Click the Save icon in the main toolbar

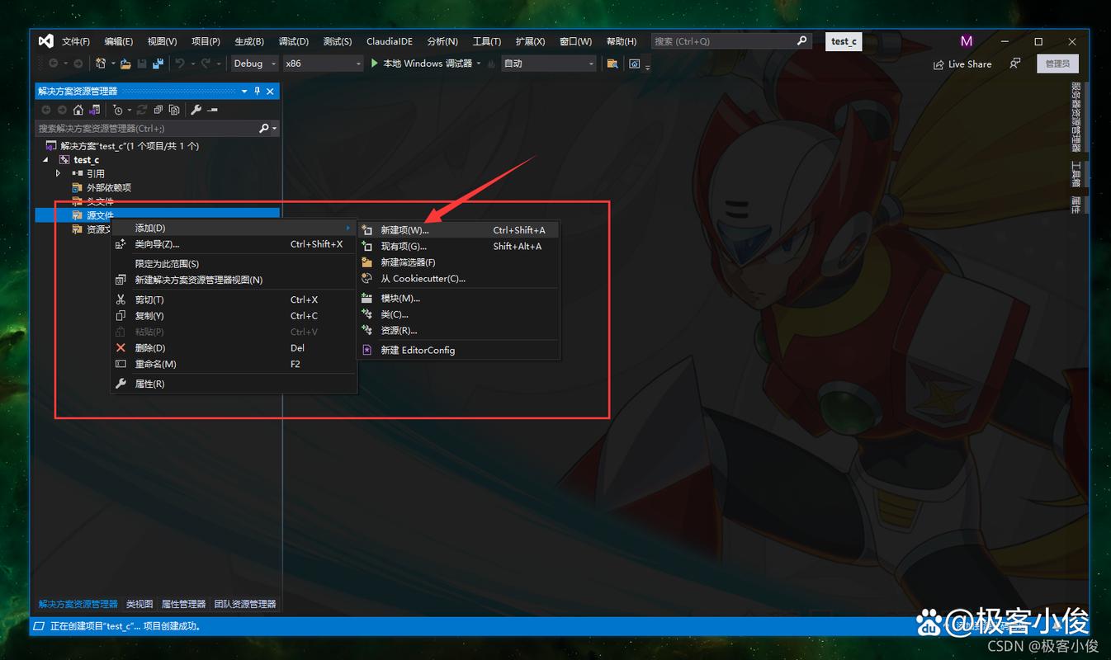point(142,64)
